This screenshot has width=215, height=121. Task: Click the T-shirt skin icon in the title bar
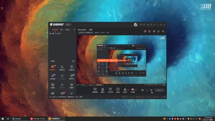(x=151, y=25)
